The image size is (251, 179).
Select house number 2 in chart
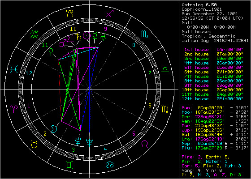45,134
